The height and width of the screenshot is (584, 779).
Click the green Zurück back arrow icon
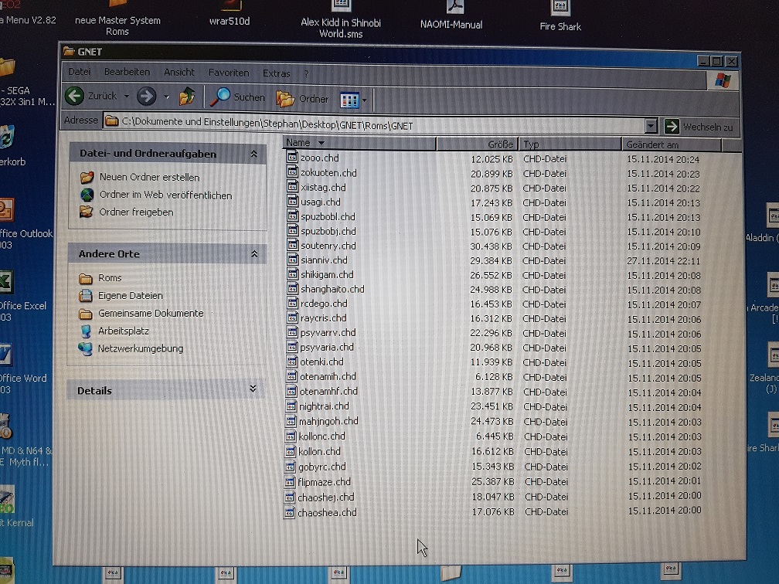pos(74,95)
